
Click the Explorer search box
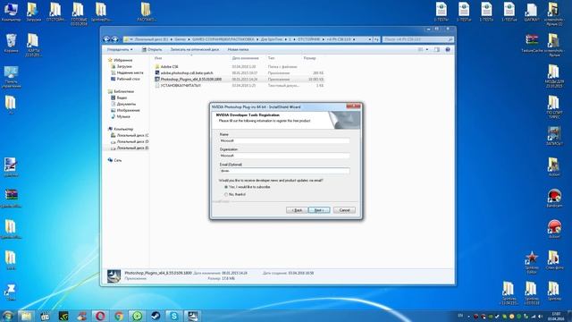click(x=417, y=39)
